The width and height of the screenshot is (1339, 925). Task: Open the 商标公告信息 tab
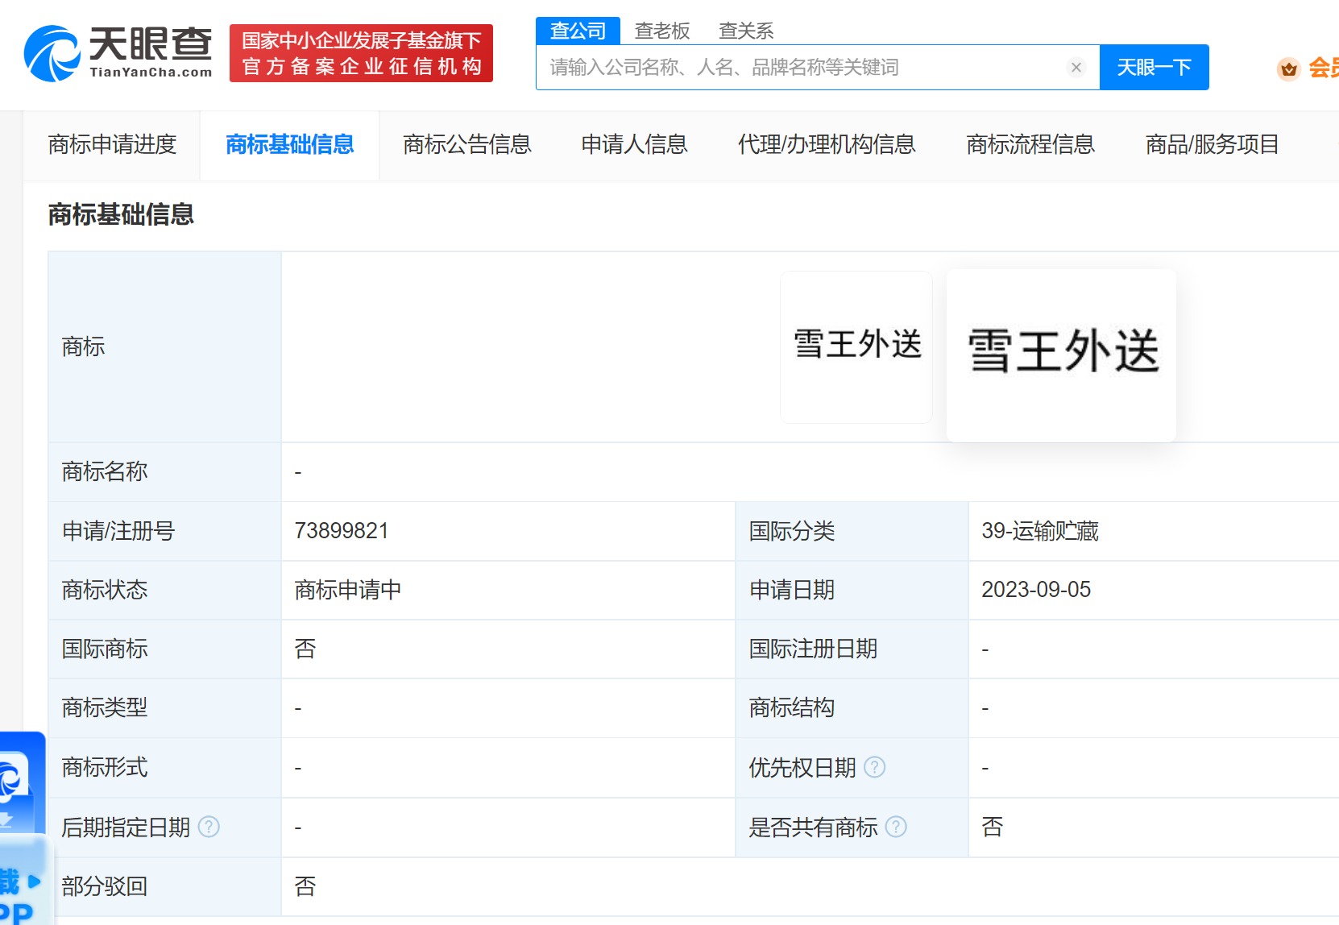(467, 145)
